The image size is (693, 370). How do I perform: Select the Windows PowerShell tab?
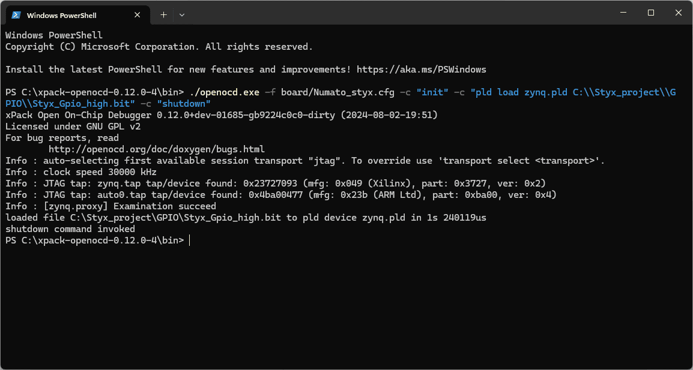(66, 15)
